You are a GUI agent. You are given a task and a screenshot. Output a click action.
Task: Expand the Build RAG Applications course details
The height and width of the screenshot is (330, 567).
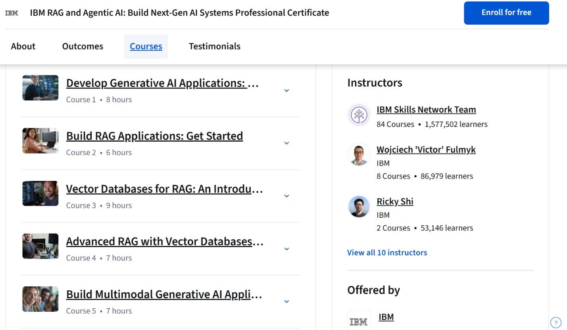point(286,143)
